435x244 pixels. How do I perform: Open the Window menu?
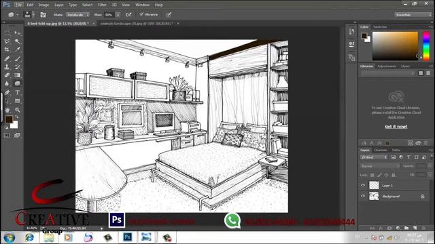click(x=142, y=5)
